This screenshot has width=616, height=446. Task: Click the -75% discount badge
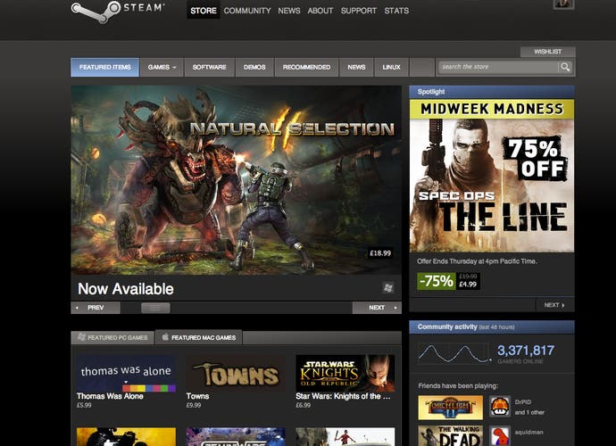pyautogui.click(x=437, y=281)
